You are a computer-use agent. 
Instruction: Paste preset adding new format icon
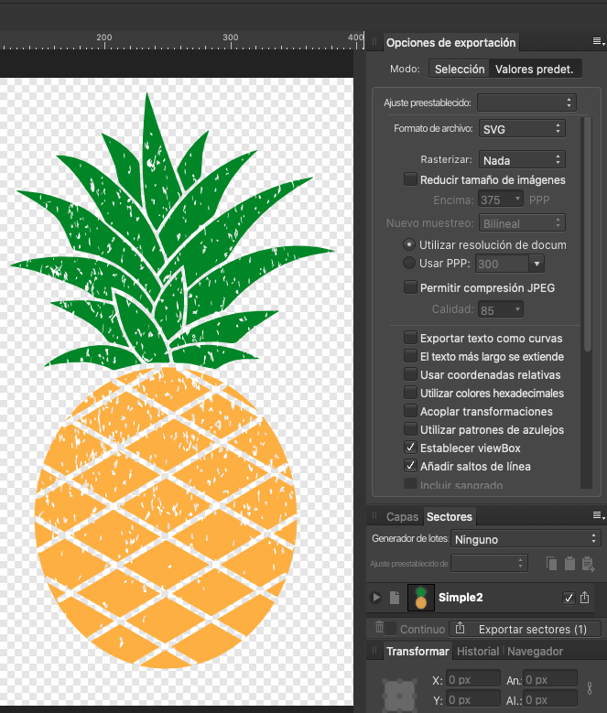point(588,564)
